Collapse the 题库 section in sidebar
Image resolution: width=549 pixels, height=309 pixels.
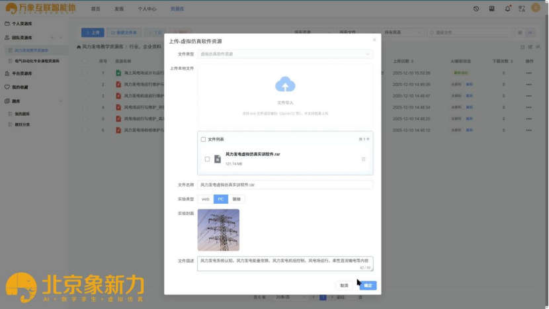click(x=62, y=101)
